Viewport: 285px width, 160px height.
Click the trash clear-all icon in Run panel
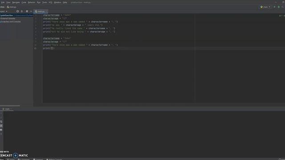[1, 134]
